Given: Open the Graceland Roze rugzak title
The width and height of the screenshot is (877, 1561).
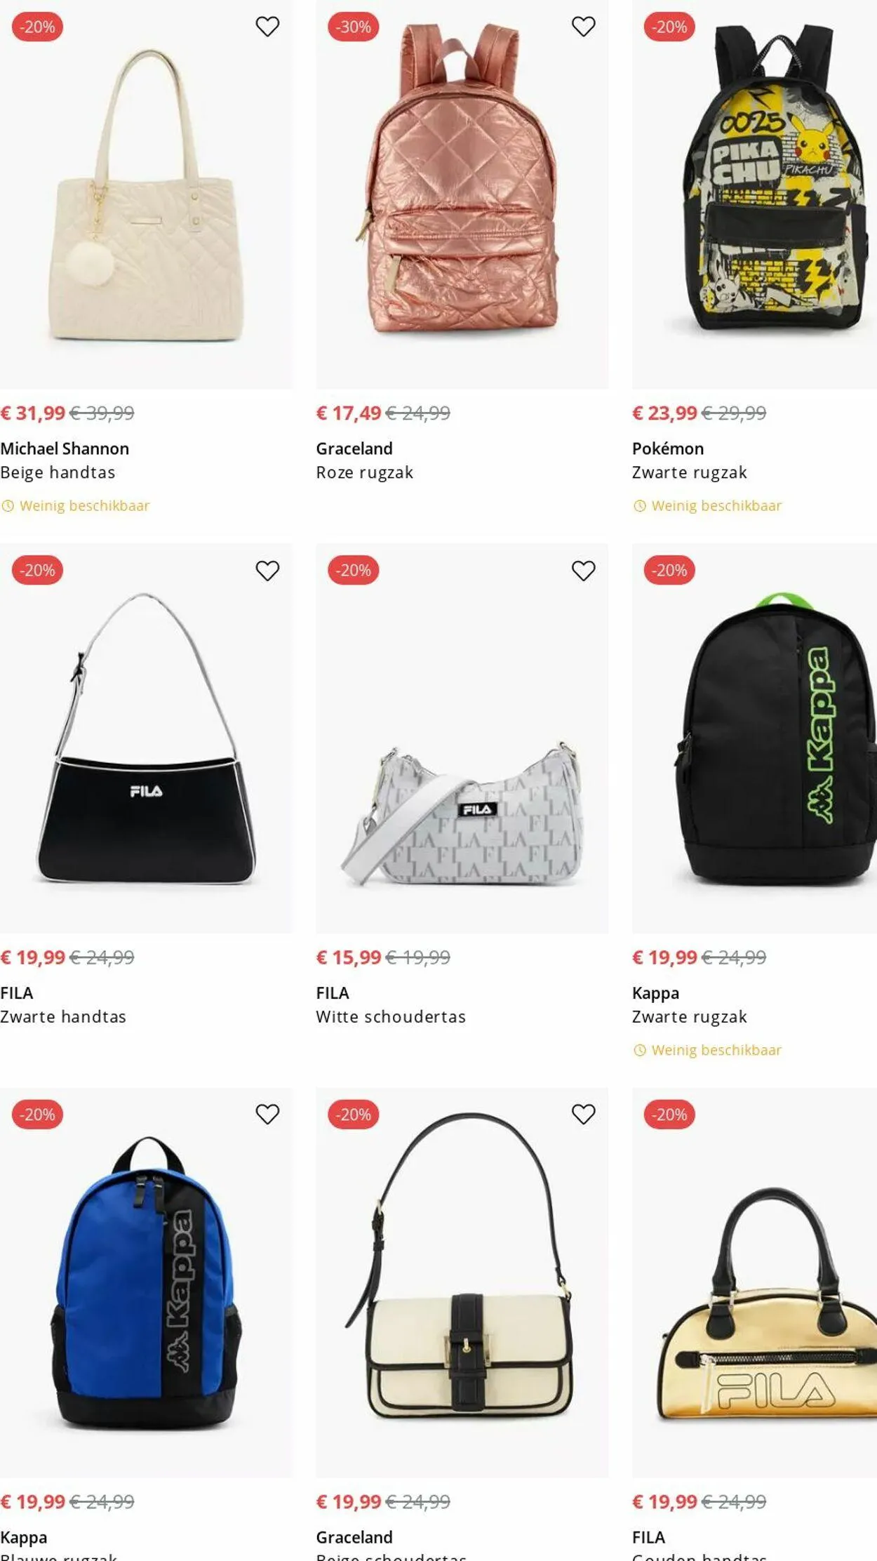Looking at the screenshot, I should [x=365, y=472].
